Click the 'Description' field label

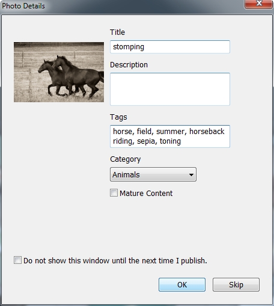129,65
